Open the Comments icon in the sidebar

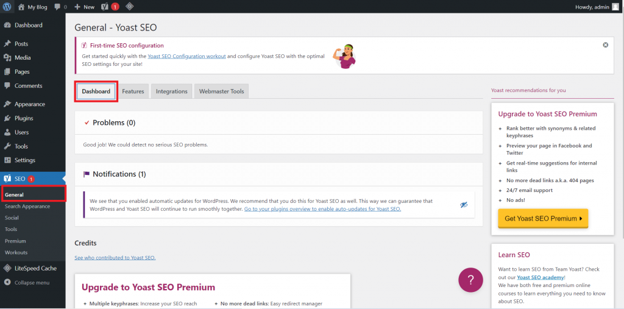[x=7, y=85]
